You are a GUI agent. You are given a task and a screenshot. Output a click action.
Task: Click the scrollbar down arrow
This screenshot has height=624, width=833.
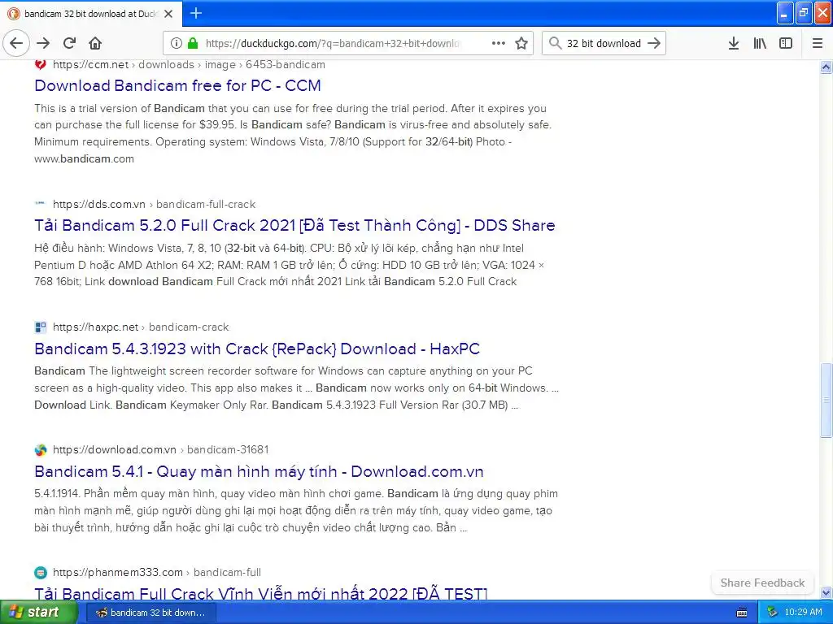tap(826, 592)
